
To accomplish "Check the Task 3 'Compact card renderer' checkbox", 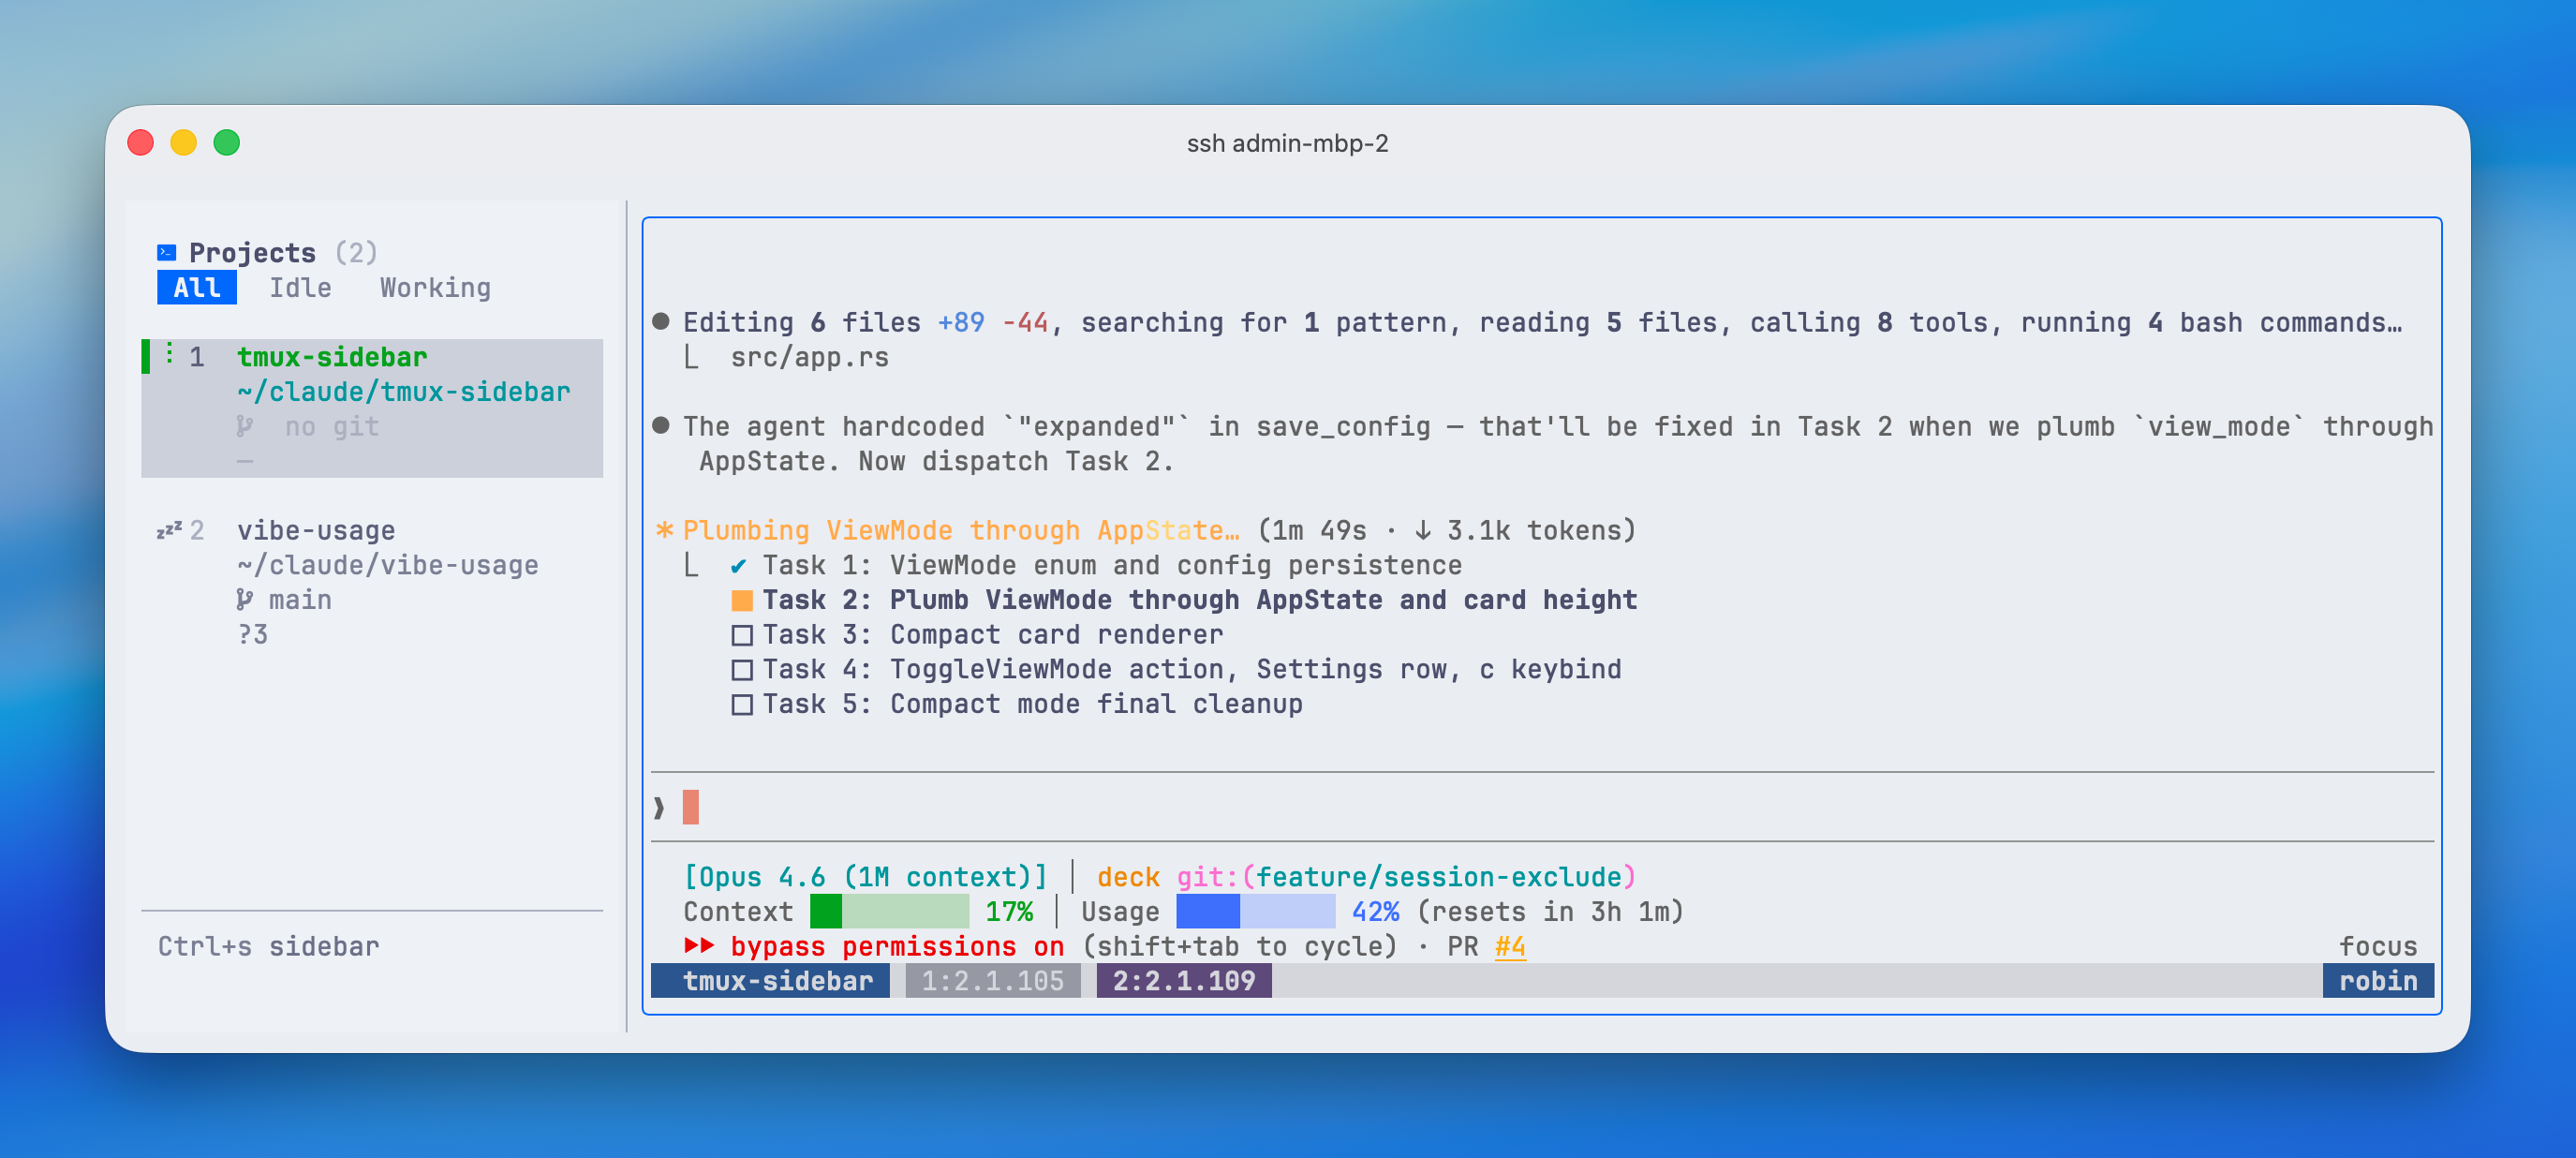I will (x=741, y=634).
